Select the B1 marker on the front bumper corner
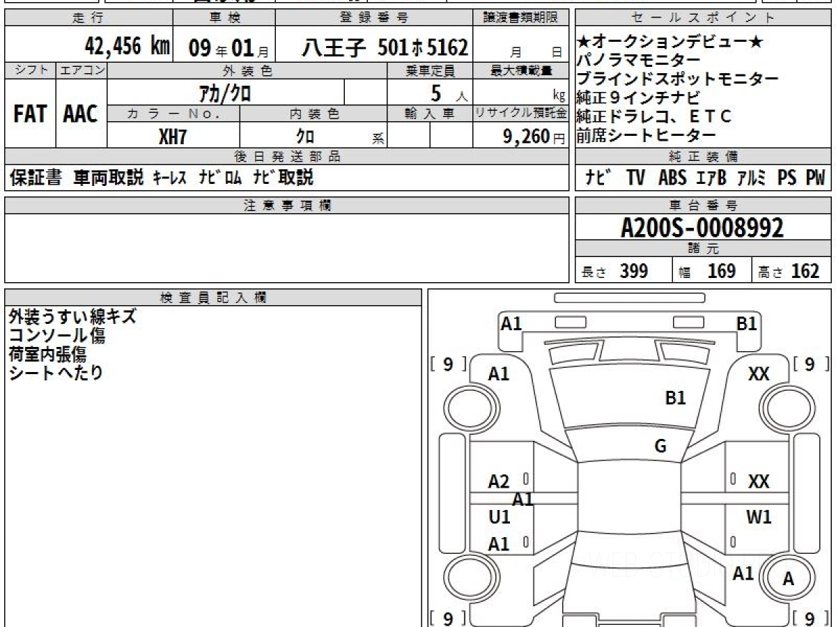This screenshot has width=836, height=627. [x=746, y=324]
